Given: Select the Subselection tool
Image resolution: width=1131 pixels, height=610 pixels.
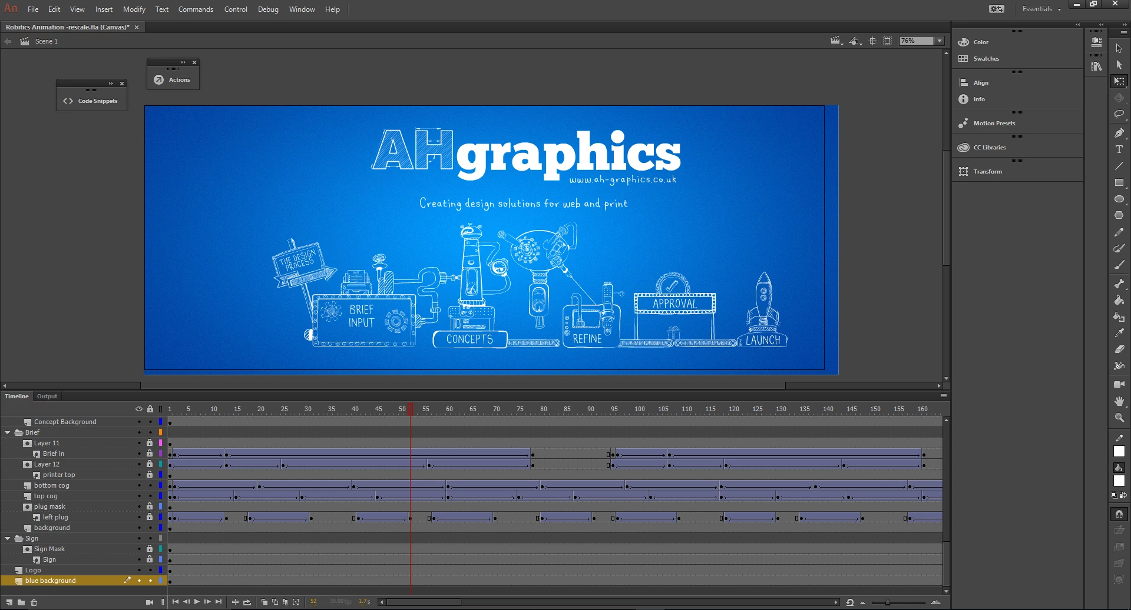Looking at the screenshot, I should (1119, 65).
